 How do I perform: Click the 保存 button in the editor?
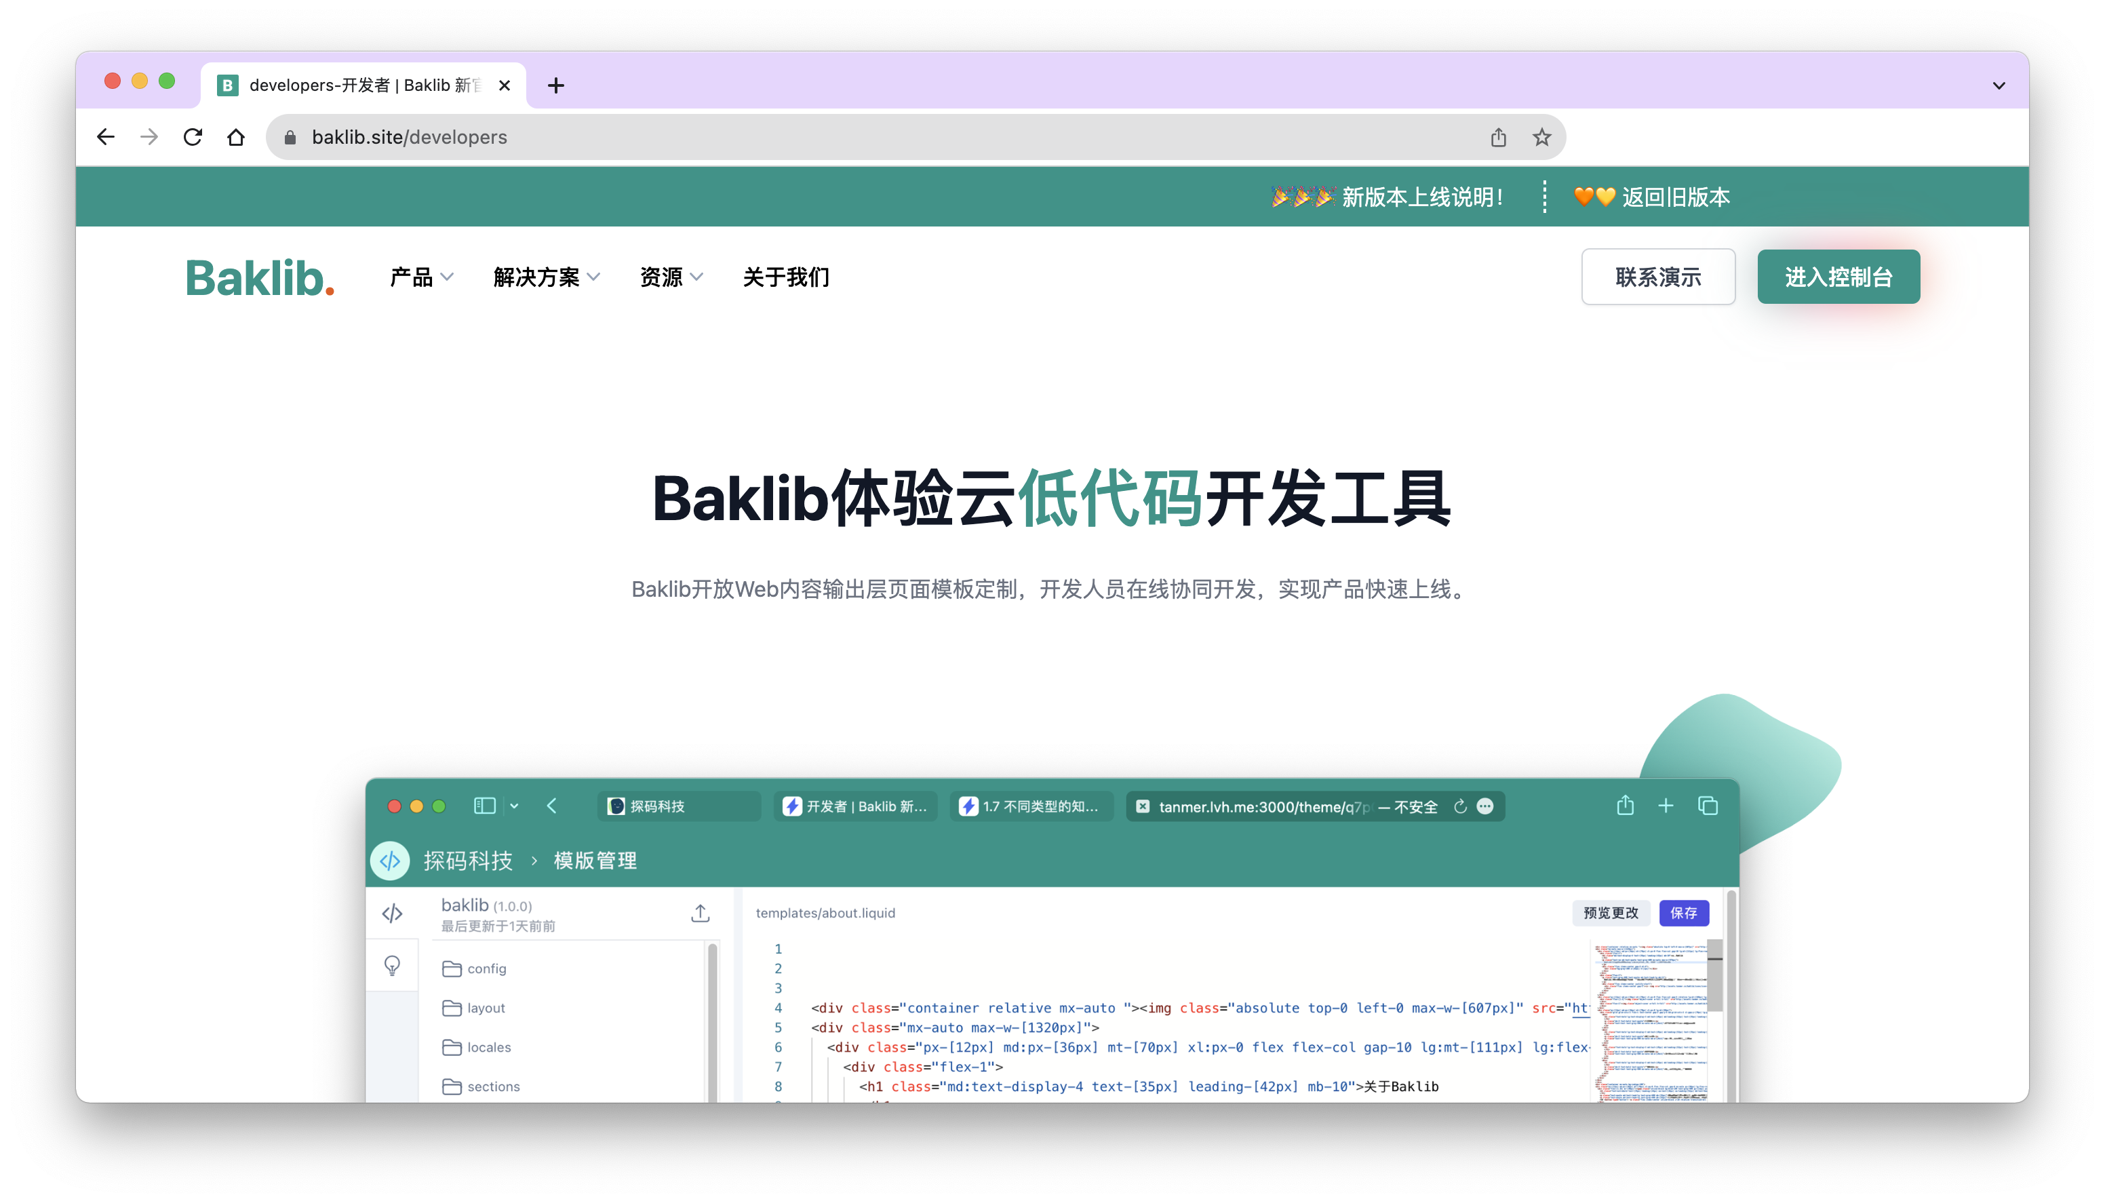pos(1685,913)
